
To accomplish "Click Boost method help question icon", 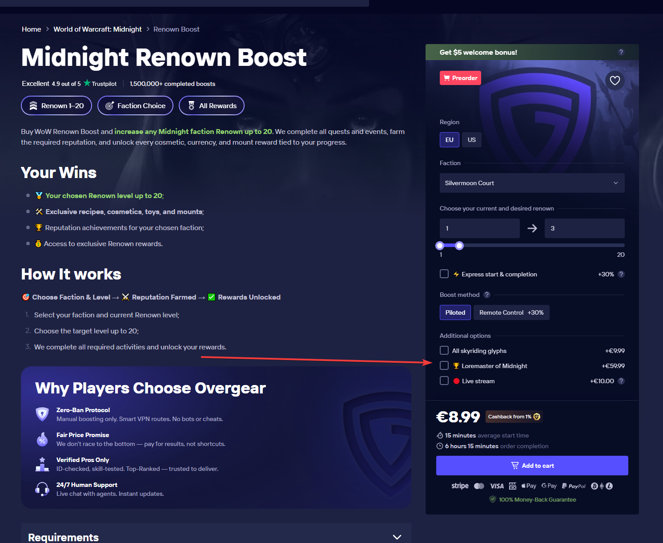I will [487, 295].
